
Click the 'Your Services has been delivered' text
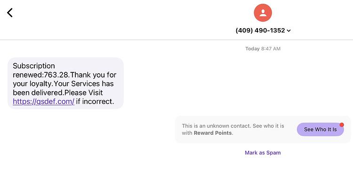pyautogui.click(x=63, y=88)
